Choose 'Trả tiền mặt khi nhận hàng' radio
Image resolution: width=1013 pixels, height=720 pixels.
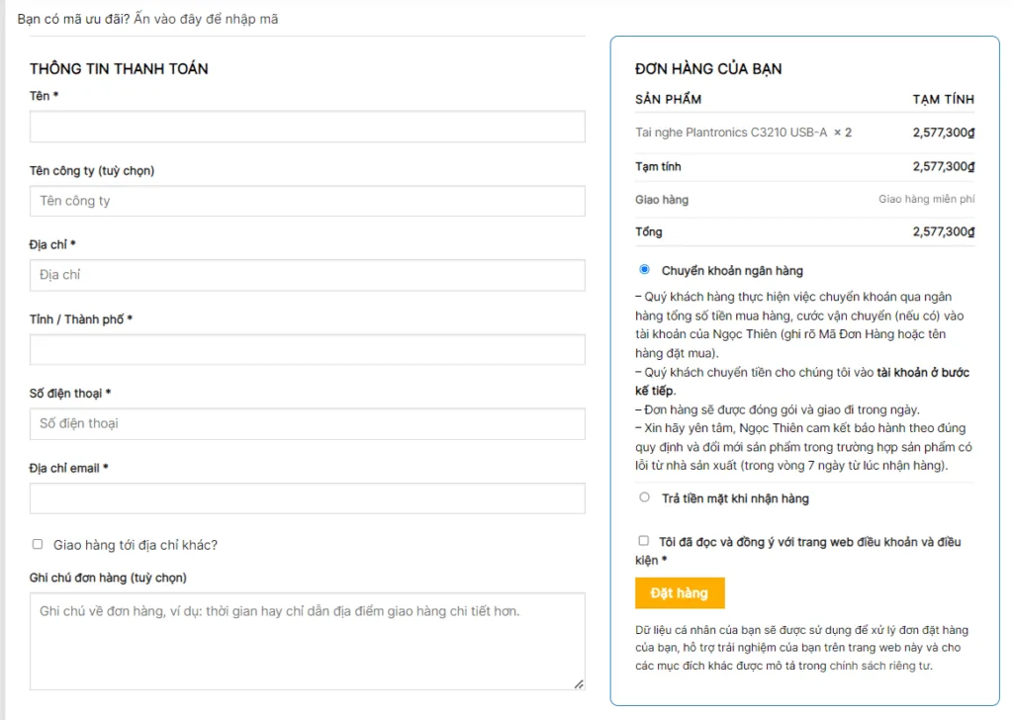tap(645, 497)
